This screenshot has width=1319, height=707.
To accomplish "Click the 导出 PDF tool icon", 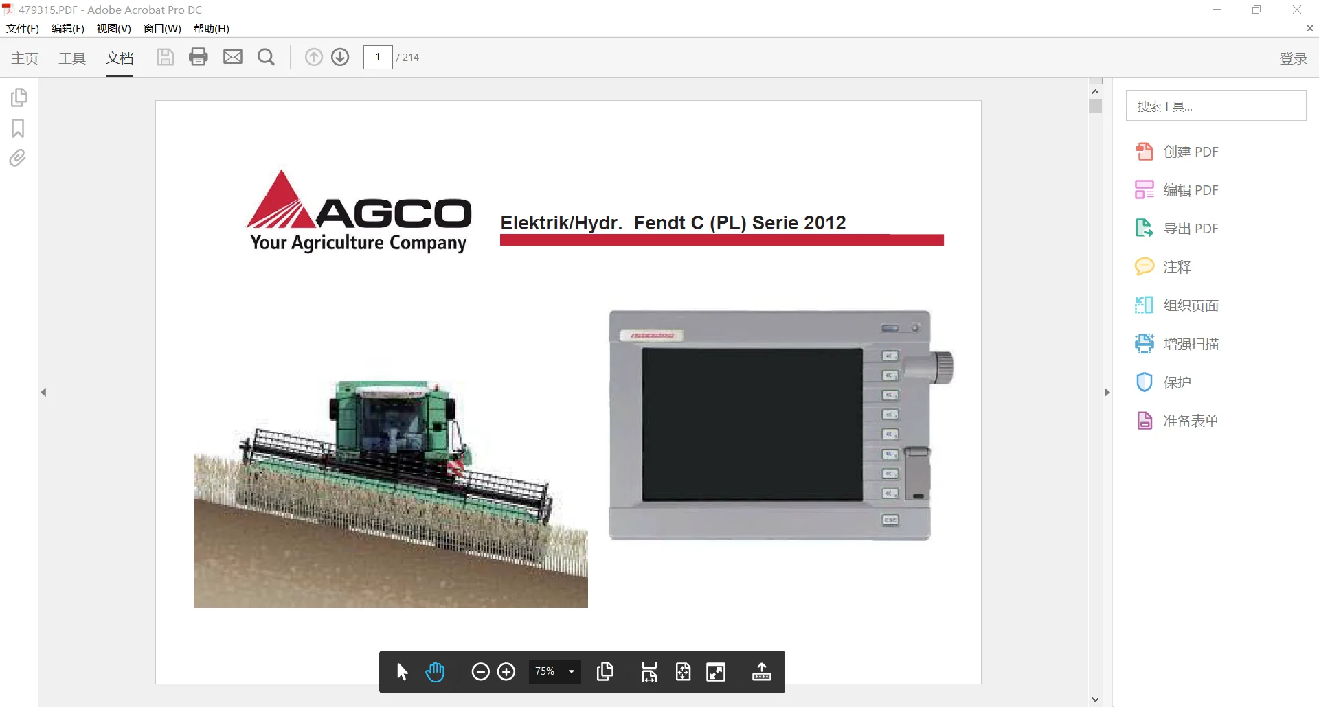I will coord(1145,229).
